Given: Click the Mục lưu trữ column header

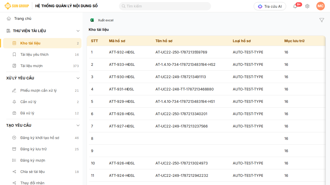Looking at the screenshot, I should 294,41.
